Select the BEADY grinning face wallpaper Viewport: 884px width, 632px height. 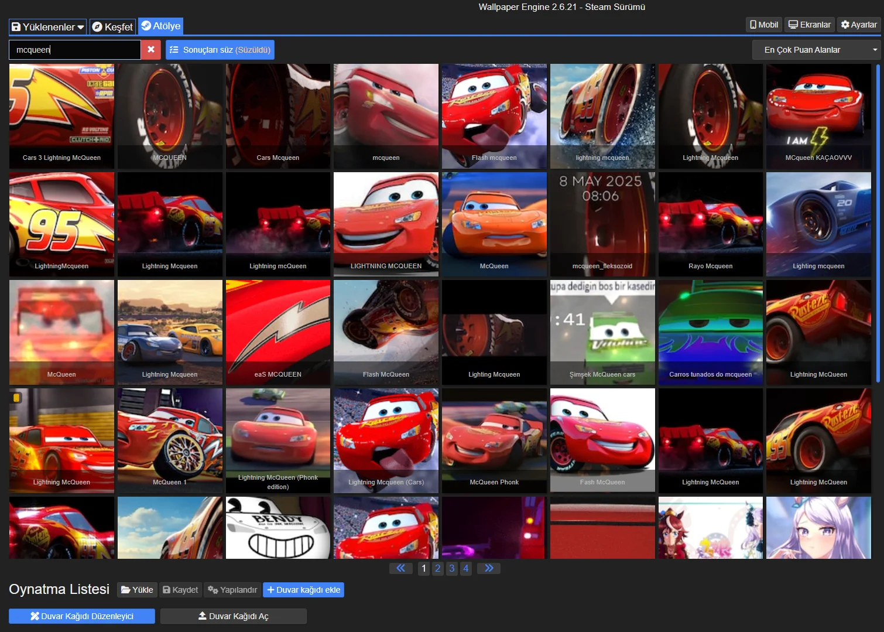[278, 528]
